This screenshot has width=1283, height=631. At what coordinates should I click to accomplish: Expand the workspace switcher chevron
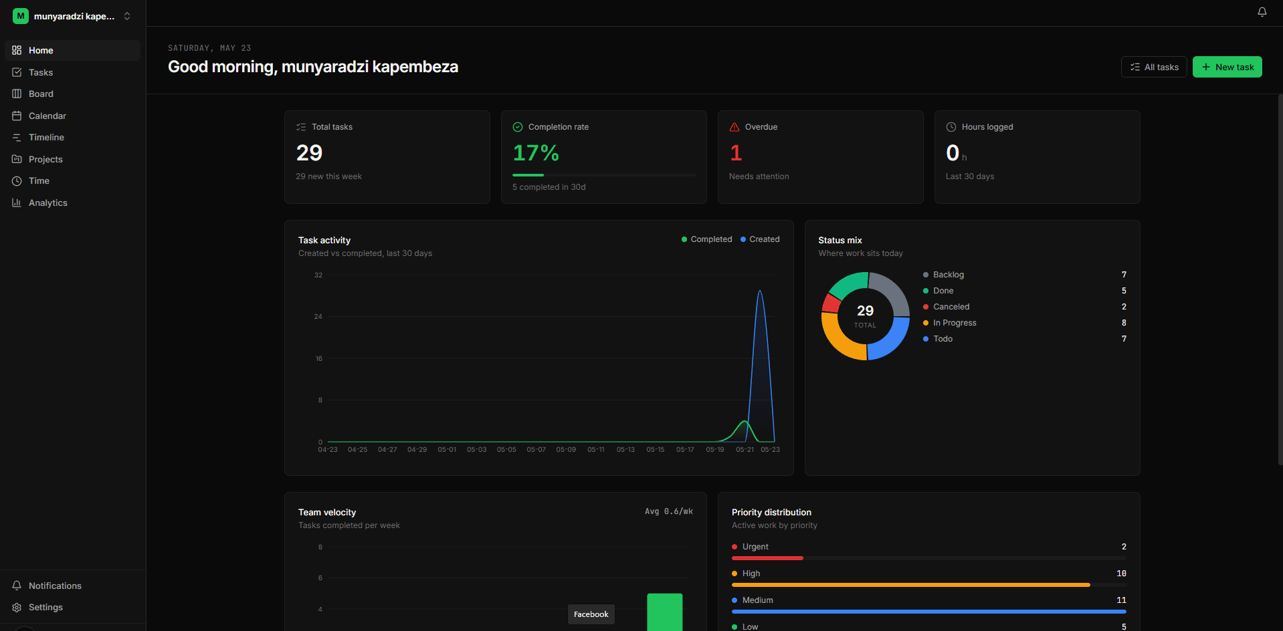tap(127, 16)
